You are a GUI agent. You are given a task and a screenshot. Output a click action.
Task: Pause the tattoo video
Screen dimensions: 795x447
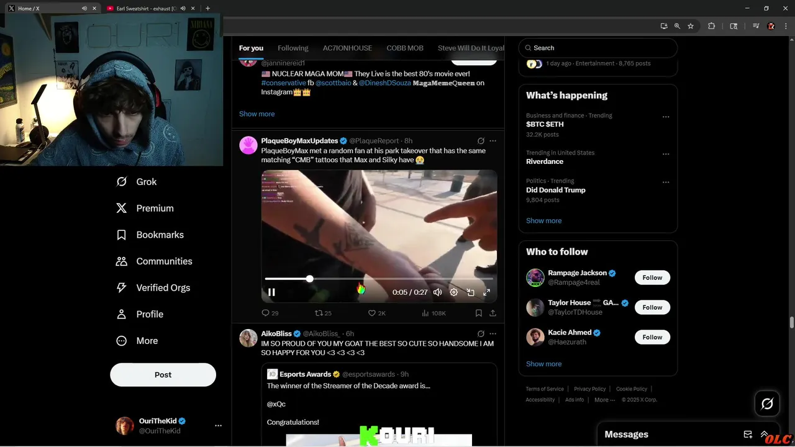pyautogui.click(x=271, y=292)
